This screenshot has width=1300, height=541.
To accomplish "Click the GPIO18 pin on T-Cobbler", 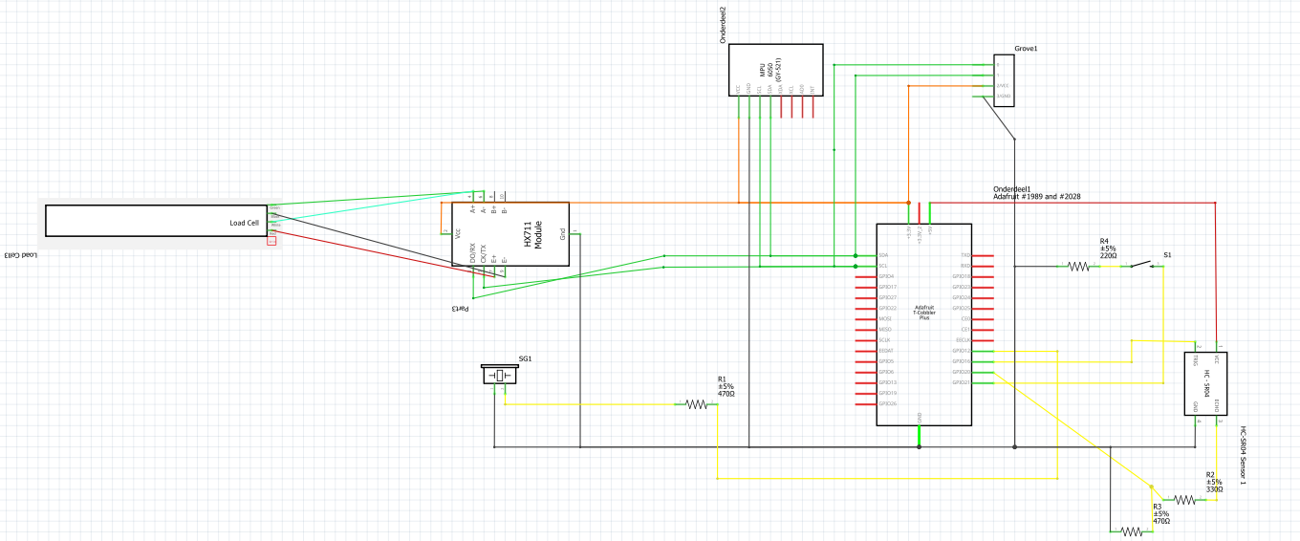I will 983,276.
